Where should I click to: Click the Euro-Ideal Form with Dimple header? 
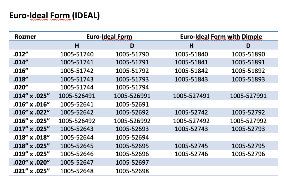221,37
